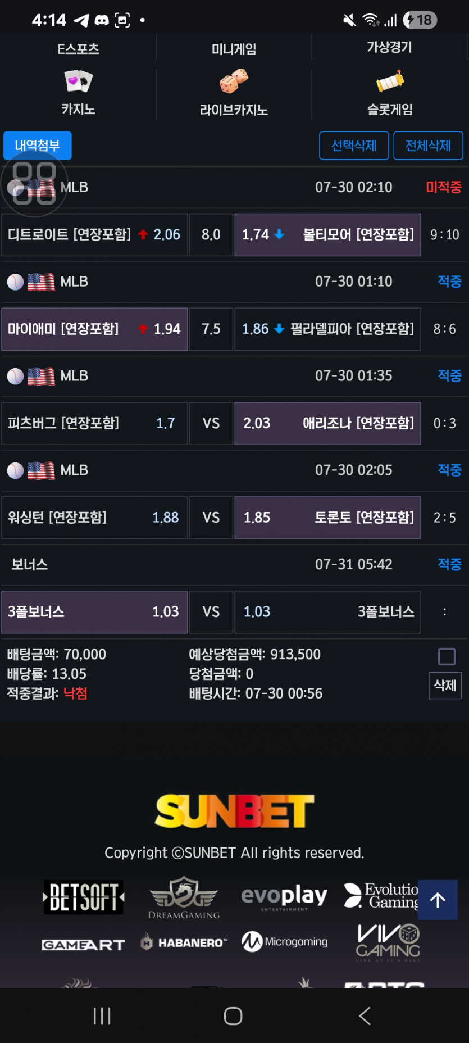469x1043 pixels.
Task: Tap the Betsoft provider logo
Action: coord(84,897)
